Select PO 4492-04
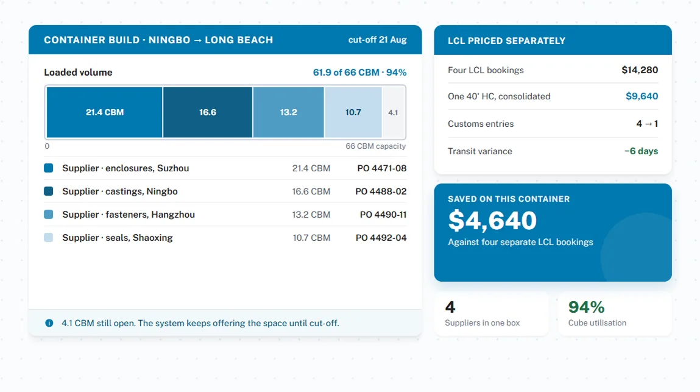 coord(381,238)
